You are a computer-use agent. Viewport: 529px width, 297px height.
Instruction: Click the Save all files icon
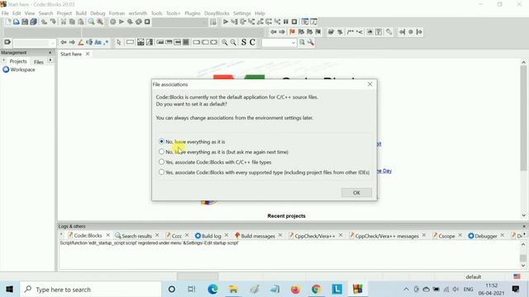[x=33, y=22]
